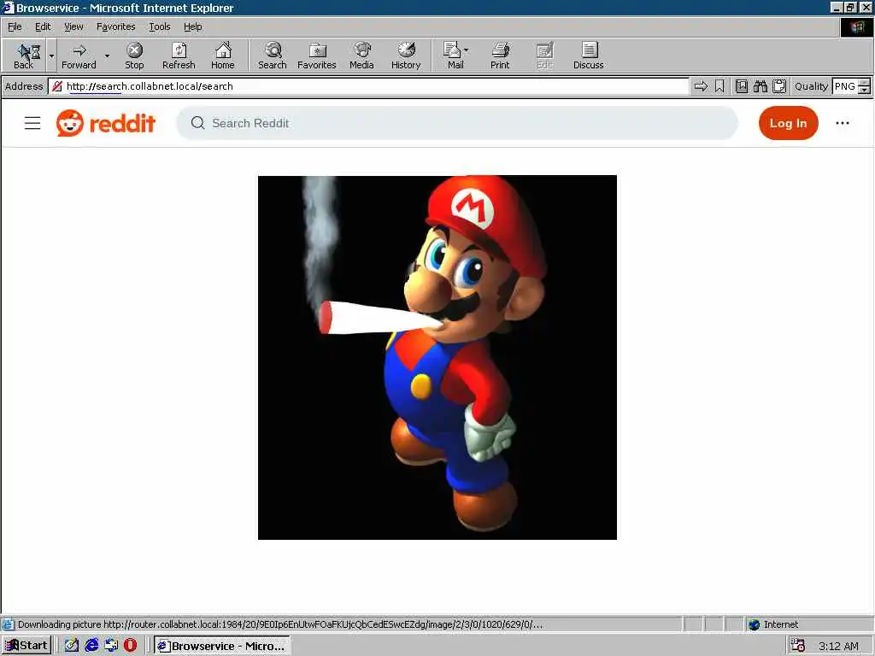Click the system tray scheduler icon
875x656 pixels.
798,646
